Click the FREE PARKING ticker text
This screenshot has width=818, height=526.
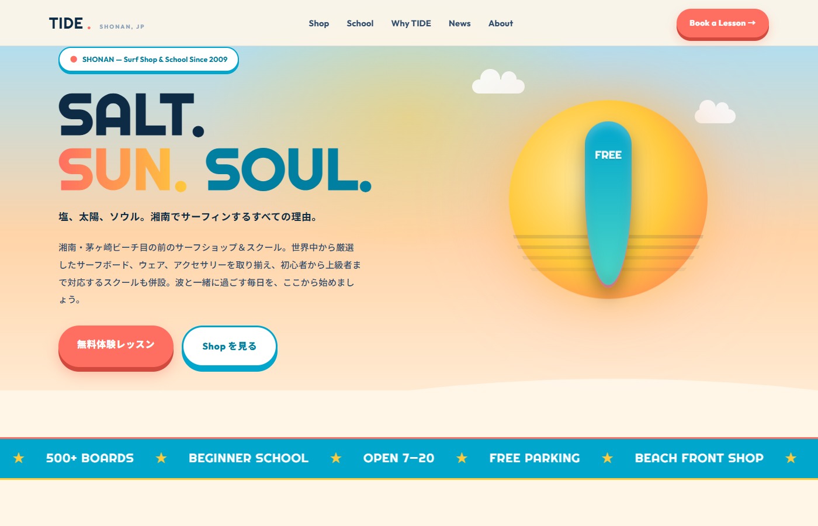click(535, 458)
